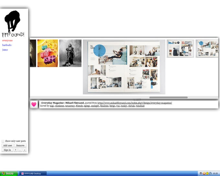The height and width of the screenshot is (176, 220).
Task: Click the pink heart favorite icon
Action: pyautogui.click(x=34, y=104)
